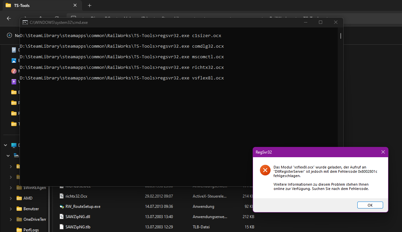Open the music library in the sidebar
The image size is (402, 232).
point(14,71)
